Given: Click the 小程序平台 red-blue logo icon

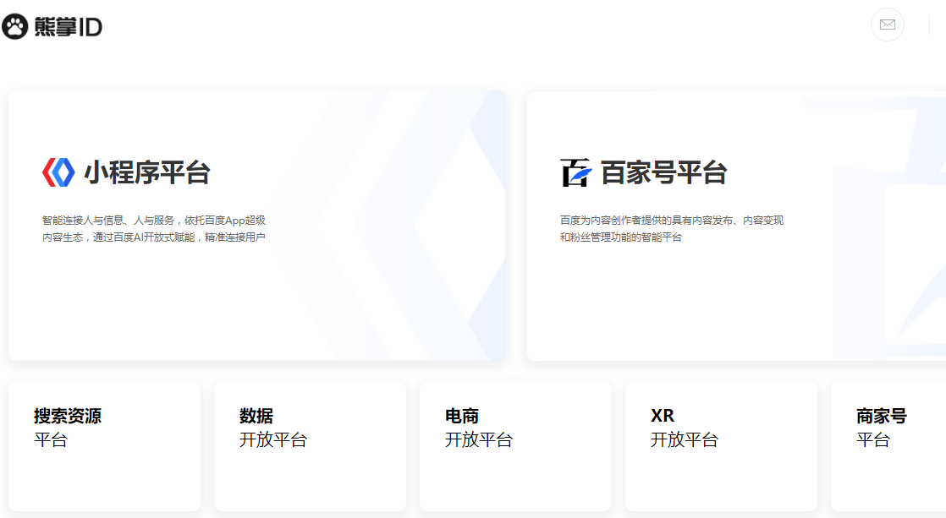Looking at the screenshot, I should (x=58, y=172).
